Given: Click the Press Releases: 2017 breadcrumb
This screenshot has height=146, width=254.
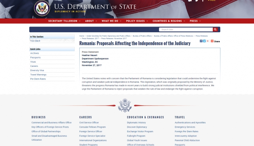Looking at the screenshot, I should [x=90, y=38].
